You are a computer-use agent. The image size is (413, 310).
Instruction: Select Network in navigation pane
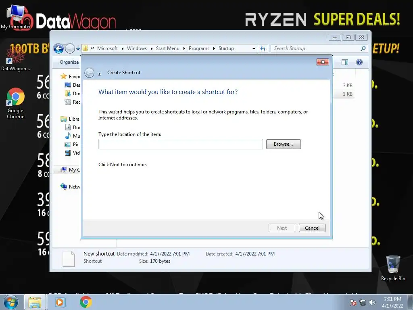click(x=70, y=186)
